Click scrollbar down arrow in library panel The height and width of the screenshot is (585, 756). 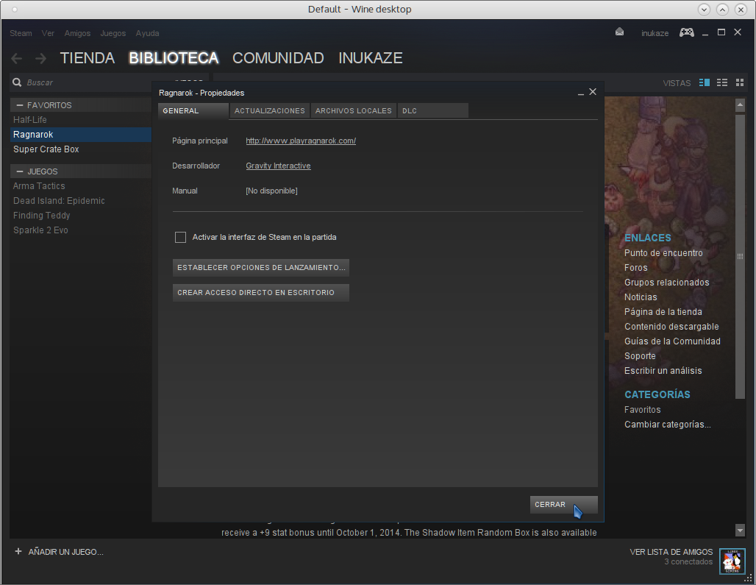(740, 530)
